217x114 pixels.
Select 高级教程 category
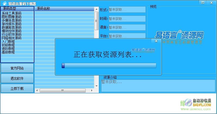click(x=8, y=52)
